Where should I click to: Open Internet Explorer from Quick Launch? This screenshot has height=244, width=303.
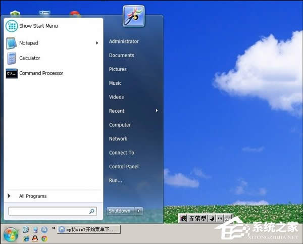26,238
